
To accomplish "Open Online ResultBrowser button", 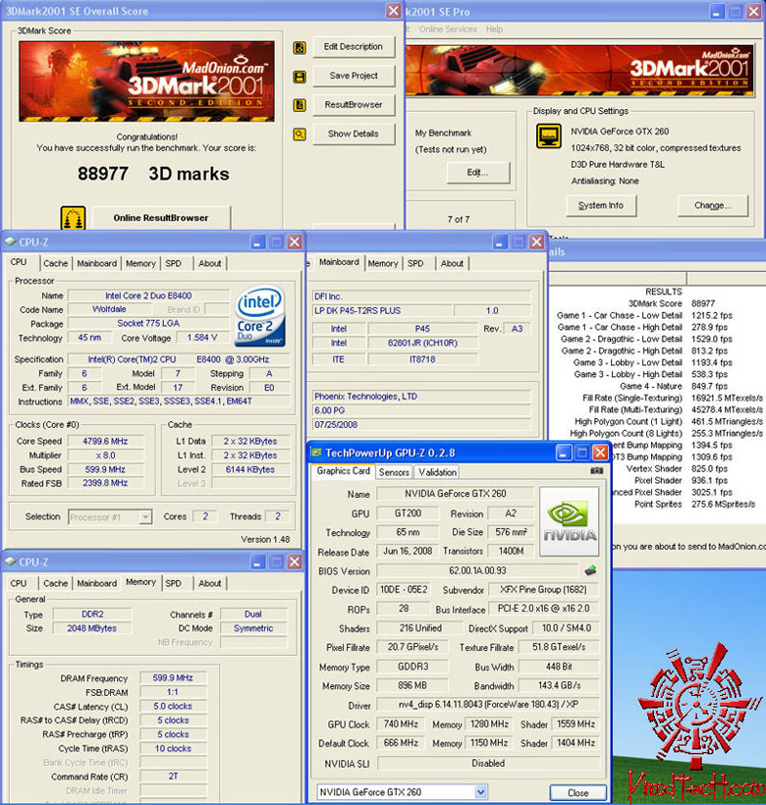I will point(161,218).
